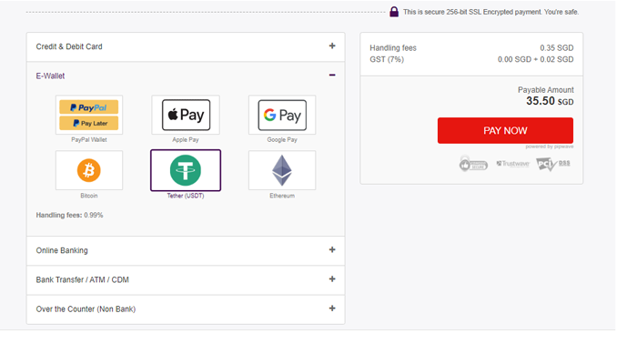This screenshot has height=364, width=637.
Task: Click the Trustwave security badge
Action: click(x=512, y=165)
